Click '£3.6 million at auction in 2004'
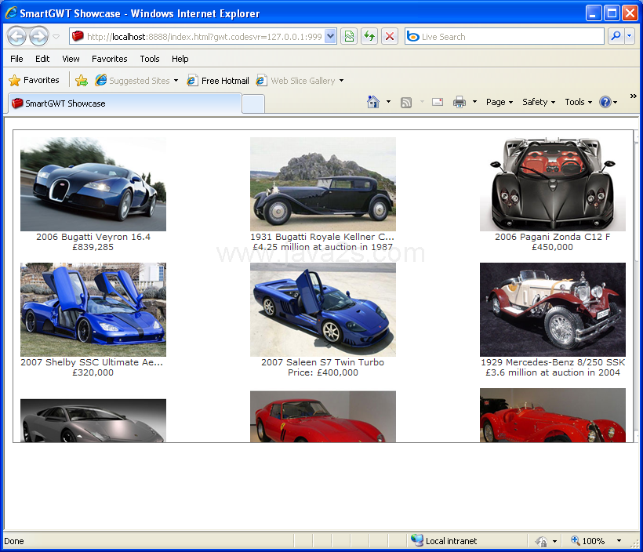Viewport: 643px width, 552px height. click(x=552, y=372)
